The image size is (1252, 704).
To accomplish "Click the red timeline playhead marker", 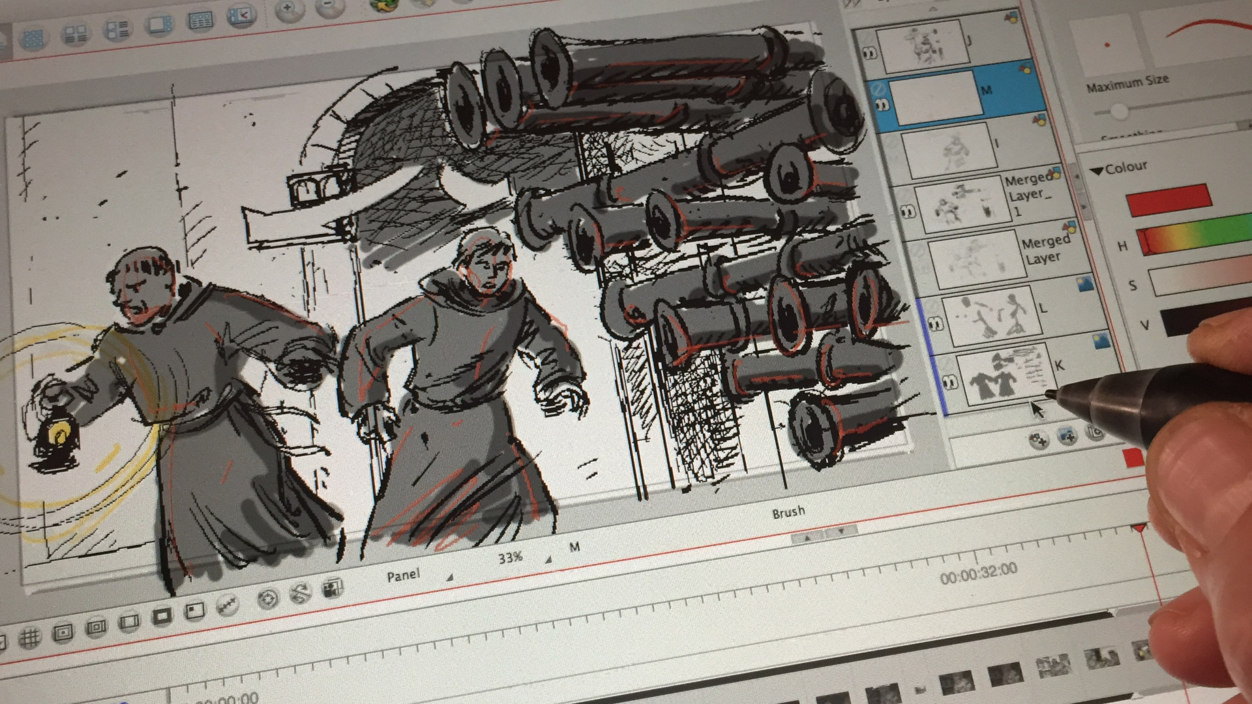I will coord(1139,527).
